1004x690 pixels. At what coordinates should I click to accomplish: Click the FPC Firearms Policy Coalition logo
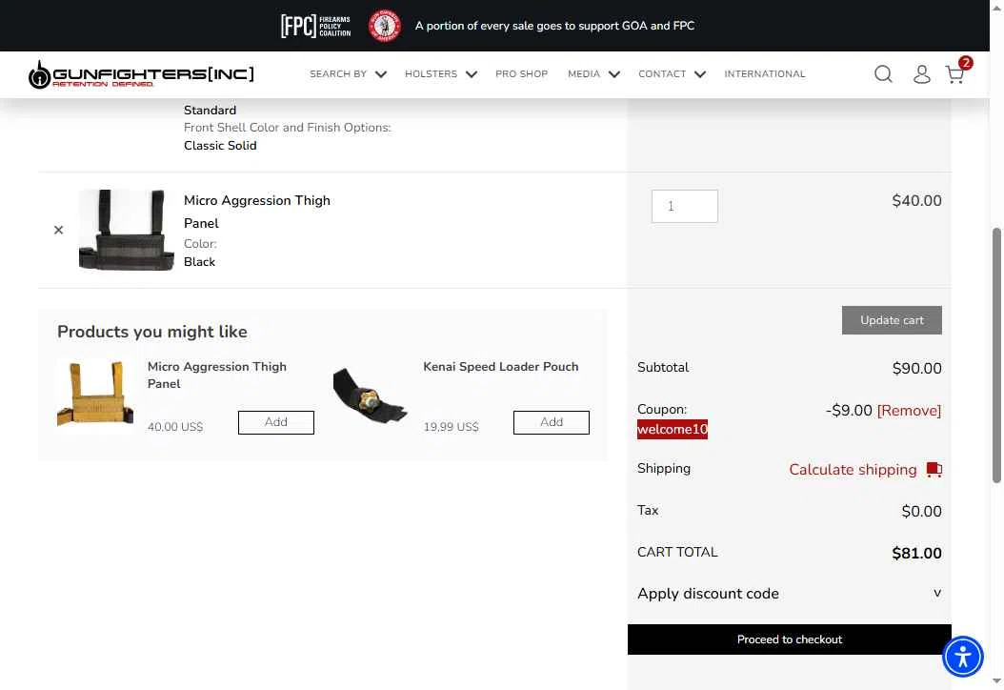pyautogui.click(x=315, y=26)
